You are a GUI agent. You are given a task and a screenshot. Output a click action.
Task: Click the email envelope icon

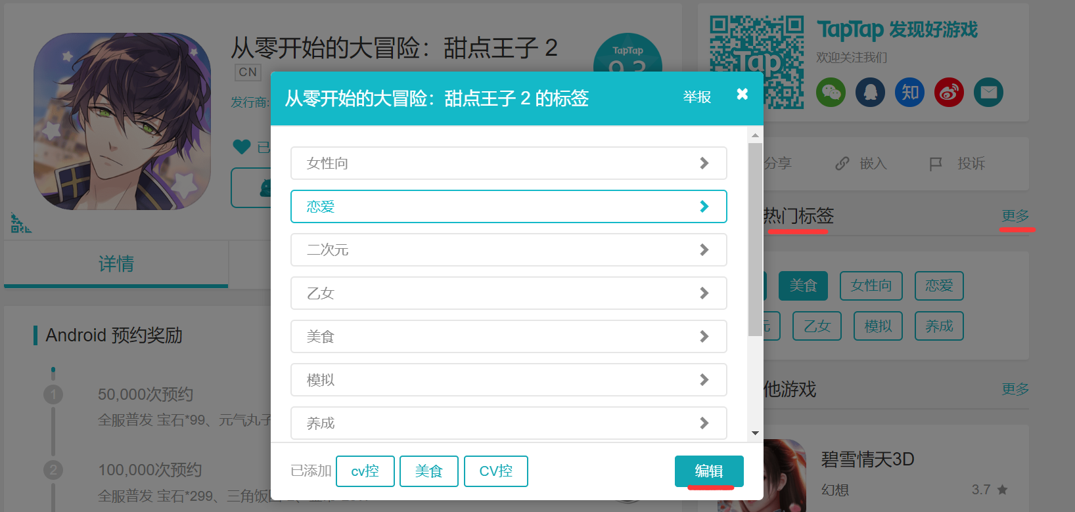pyautogui.click(x=989, y=92)
